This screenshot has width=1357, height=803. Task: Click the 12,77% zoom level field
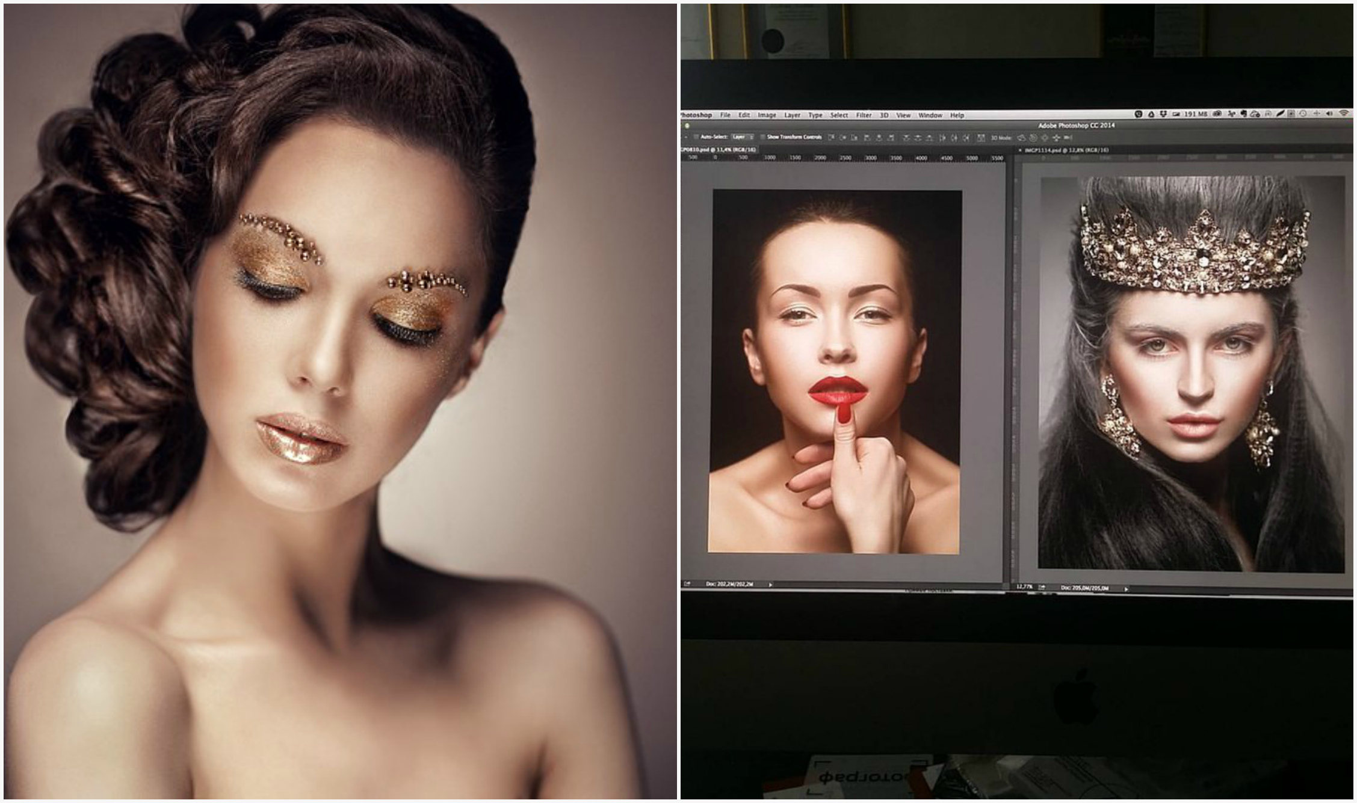[1024, 586]
